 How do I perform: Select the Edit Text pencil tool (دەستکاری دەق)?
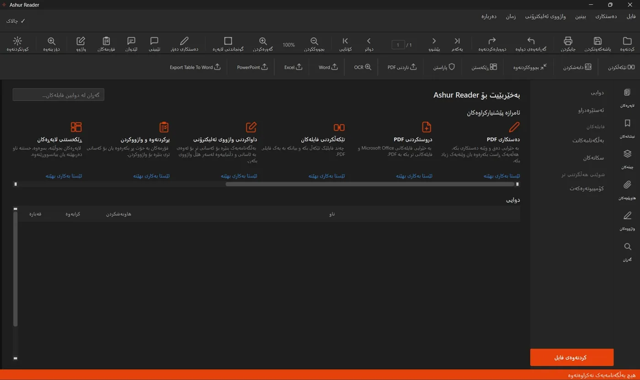[x=184, y=44]
